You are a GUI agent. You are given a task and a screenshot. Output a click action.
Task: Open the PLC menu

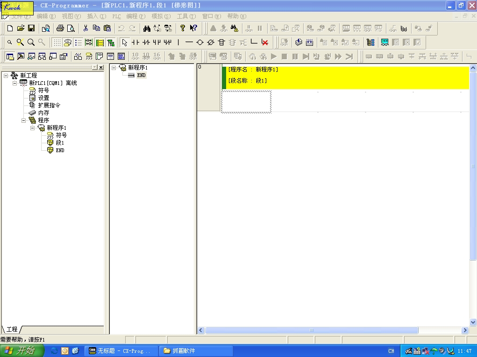[x=116, y=16]
